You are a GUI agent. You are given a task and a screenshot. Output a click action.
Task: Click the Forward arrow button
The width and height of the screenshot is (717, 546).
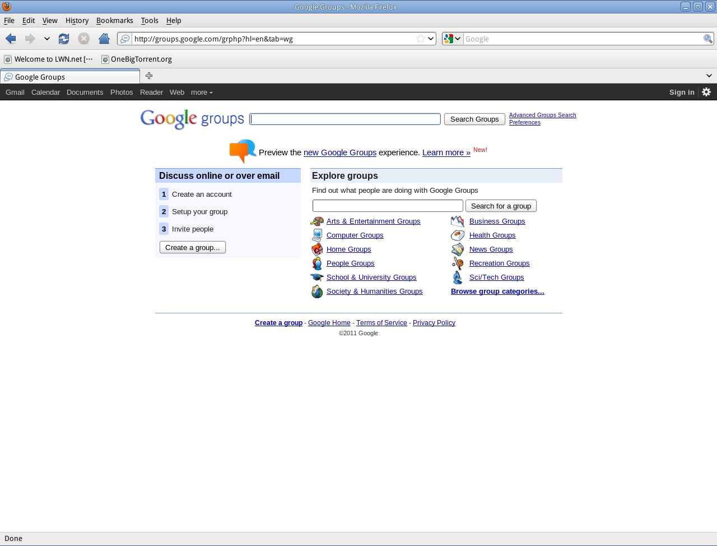point(30,39)
